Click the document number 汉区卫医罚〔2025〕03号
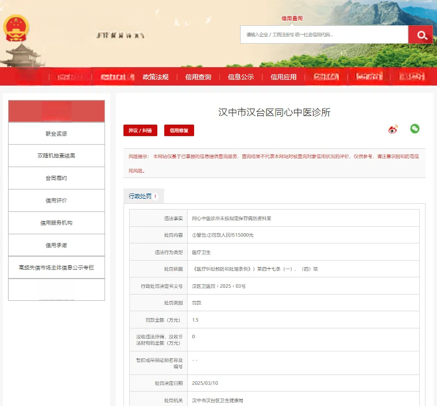 point(219,286)
